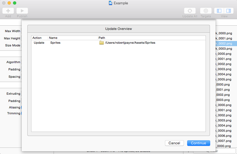This screenshot has height=154, width=237.
Task: Toggle the Trimming checkbox
Action: pyautogui.click(x=21, y=114)
